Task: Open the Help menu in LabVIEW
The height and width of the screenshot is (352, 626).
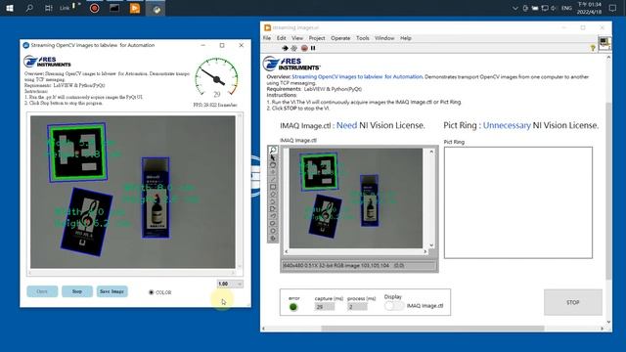Action: [x=406, y=38]
